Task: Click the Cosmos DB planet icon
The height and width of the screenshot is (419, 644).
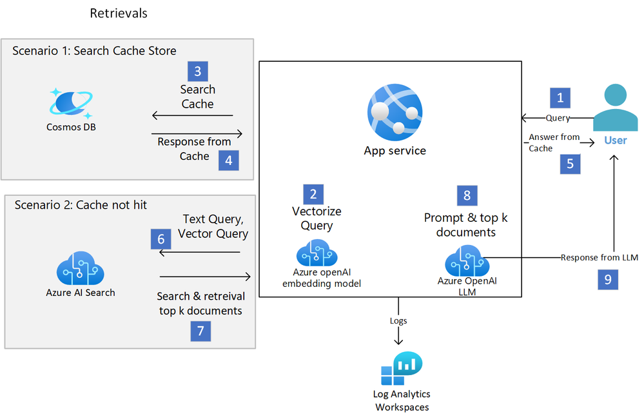Action: [71, 102]
